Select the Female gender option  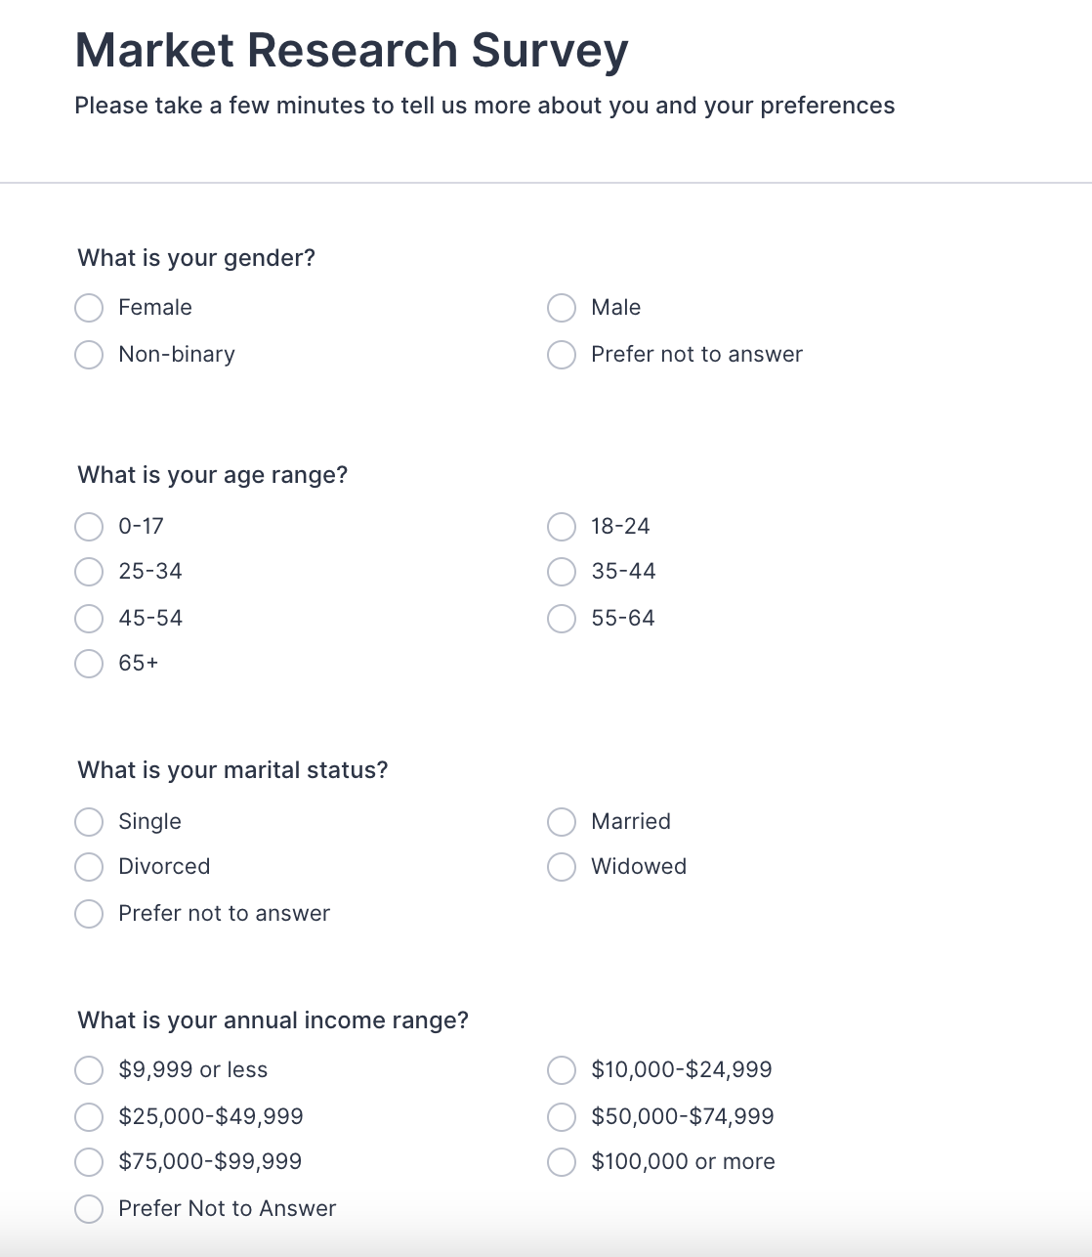pyautogui.click(x=89, y=308)
